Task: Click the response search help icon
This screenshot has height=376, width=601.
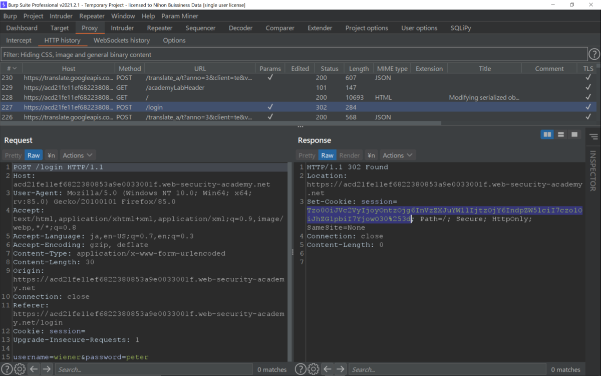Action: pyautogui.click(x=300, y=369)
